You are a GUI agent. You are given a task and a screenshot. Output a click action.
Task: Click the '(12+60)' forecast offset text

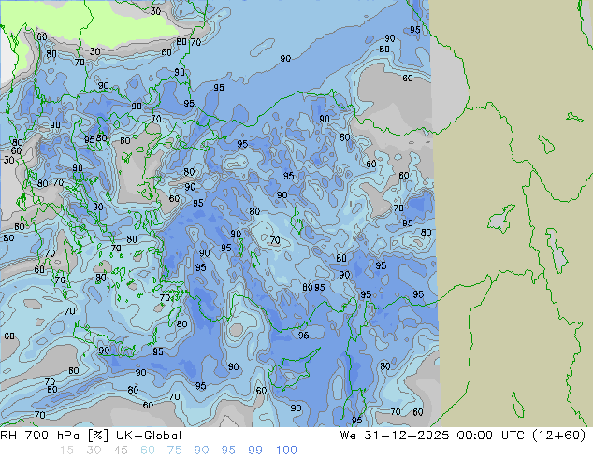559,436
